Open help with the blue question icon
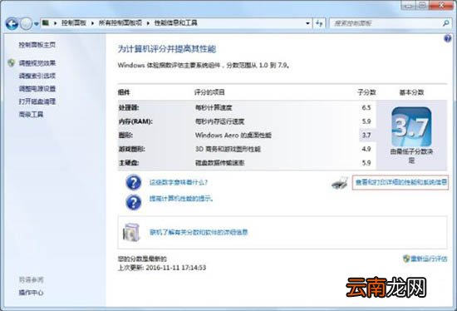 tap(448, 38)
